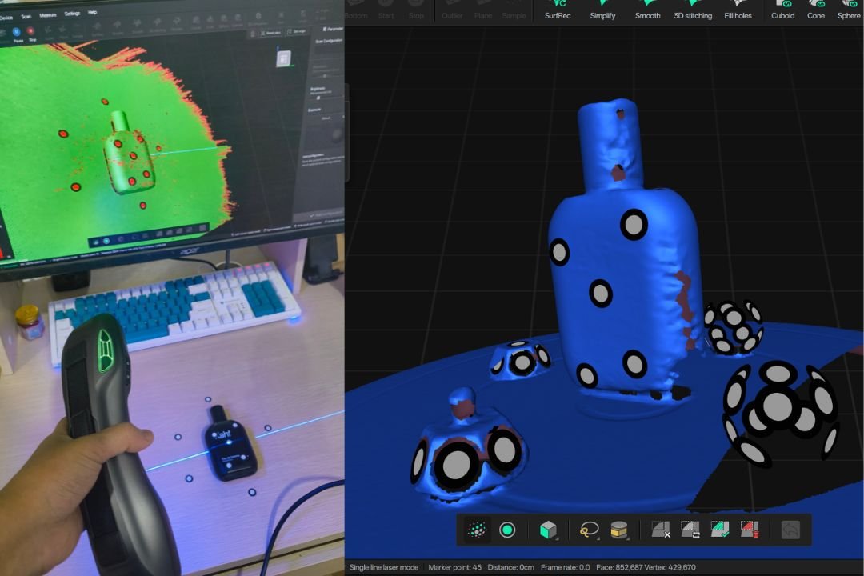Create a Sphere primitive

849,10
